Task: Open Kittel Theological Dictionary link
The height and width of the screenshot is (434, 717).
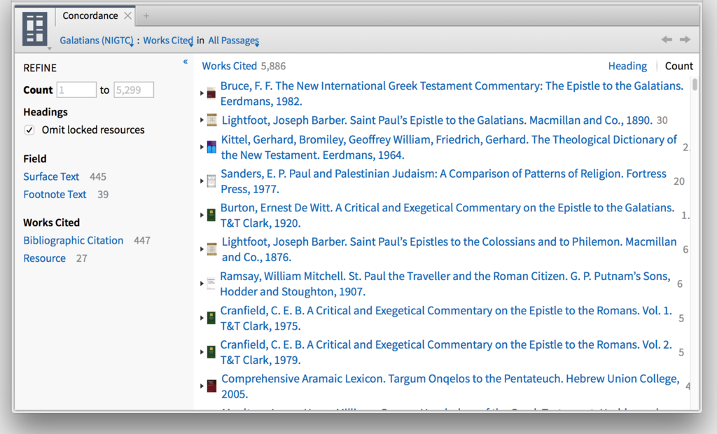Action: click(x=449, y=147)
